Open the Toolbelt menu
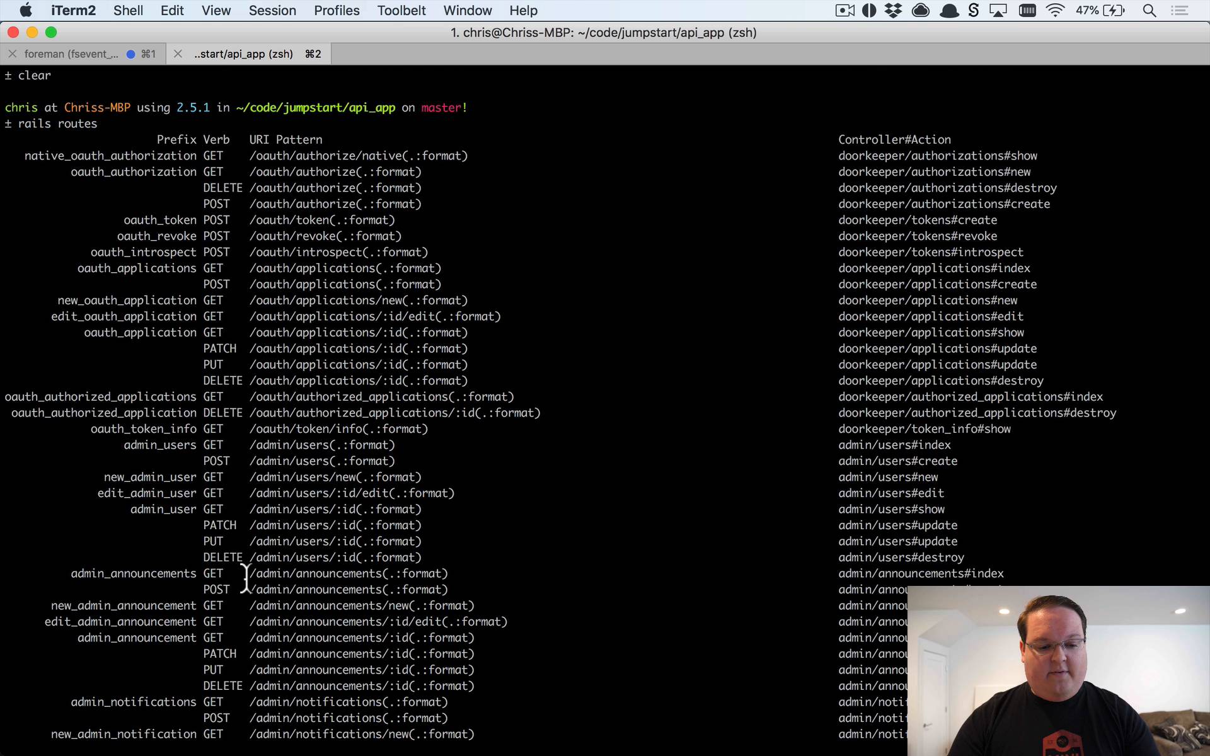1210x756 pixels. [401, 11]
